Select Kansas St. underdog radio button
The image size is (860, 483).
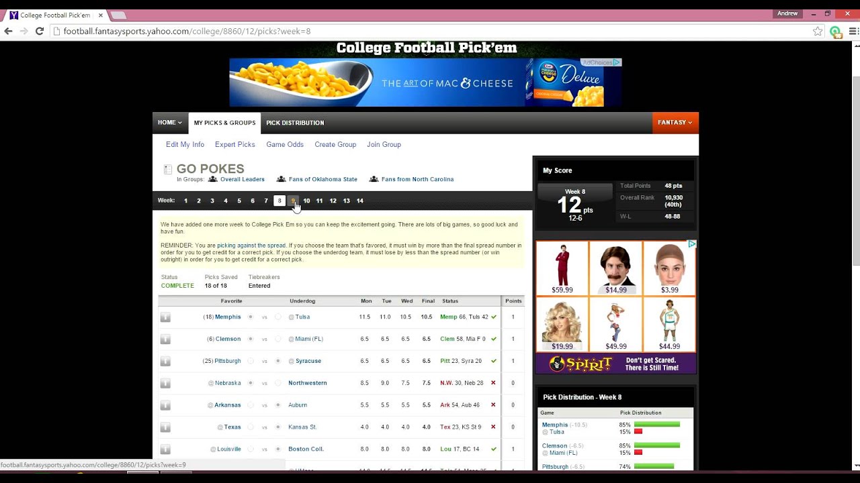click(278, 427)
